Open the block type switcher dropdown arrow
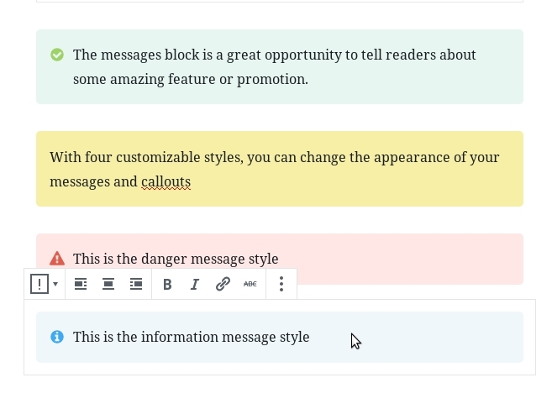552x409 pixels. (55, 284)
